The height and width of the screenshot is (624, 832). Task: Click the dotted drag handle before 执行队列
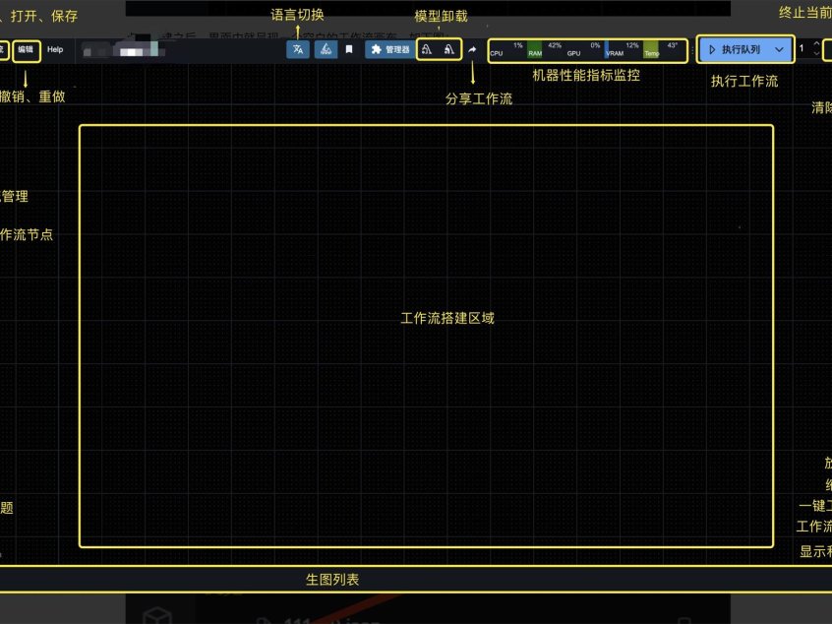coord(692,51)
